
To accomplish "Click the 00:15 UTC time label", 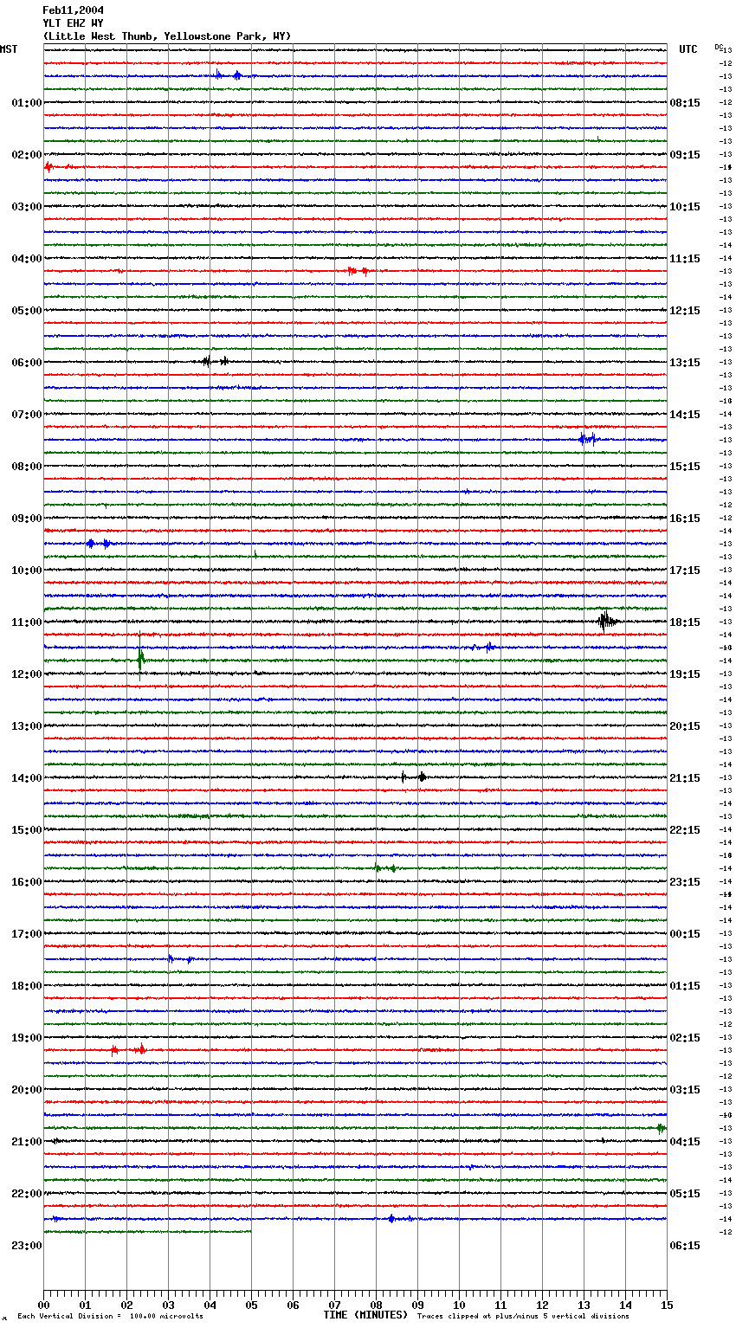I will pos(685,934).
